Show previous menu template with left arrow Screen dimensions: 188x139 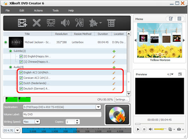(135, 40)
